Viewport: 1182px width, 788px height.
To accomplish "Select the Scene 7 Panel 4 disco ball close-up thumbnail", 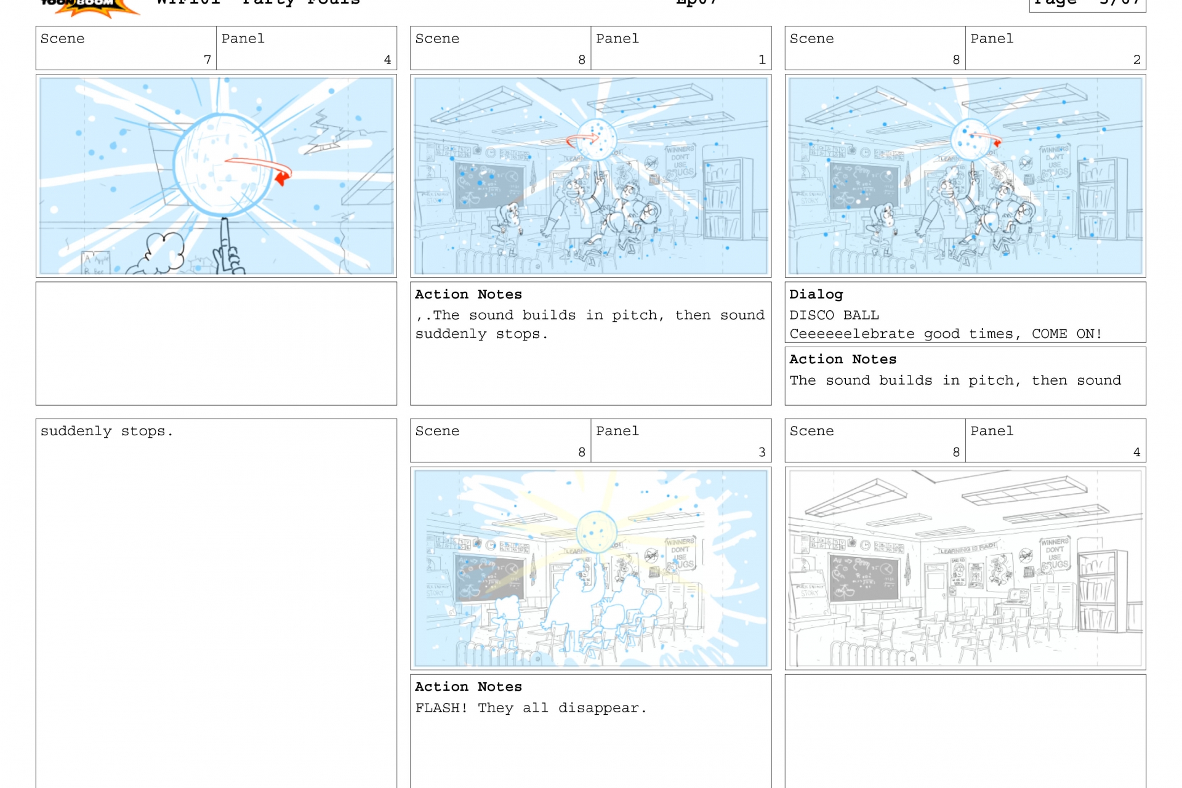I will [x=216, y=175].
